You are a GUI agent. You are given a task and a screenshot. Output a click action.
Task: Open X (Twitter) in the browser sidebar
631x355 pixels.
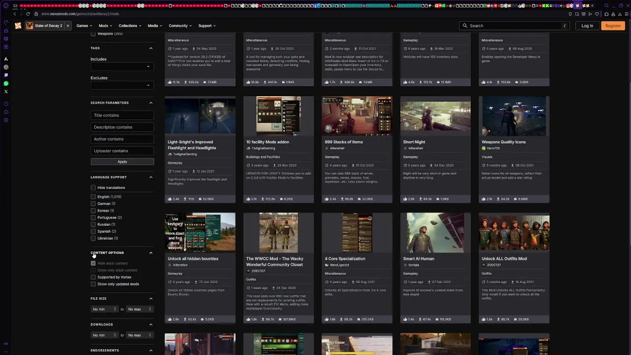(6, 92)
